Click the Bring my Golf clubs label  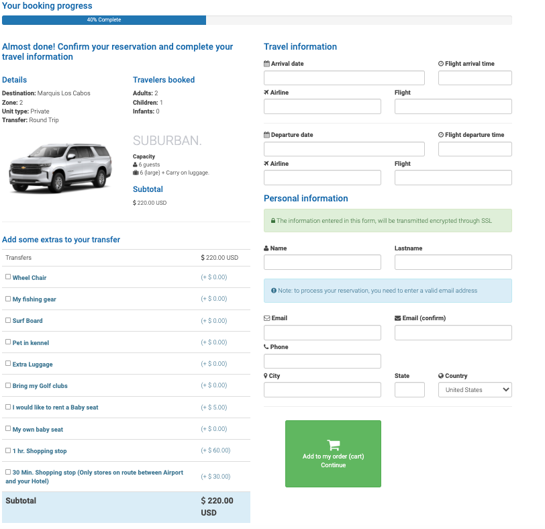point(40,386)
